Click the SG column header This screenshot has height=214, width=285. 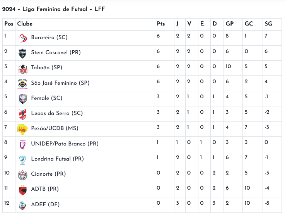(268, 24)
